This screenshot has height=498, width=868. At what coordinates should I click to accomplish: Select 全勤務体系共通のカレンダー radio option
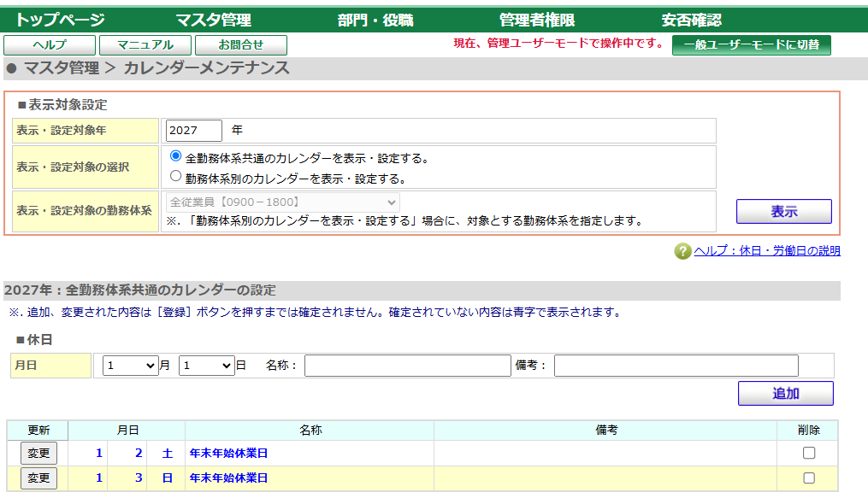(175, 155)
